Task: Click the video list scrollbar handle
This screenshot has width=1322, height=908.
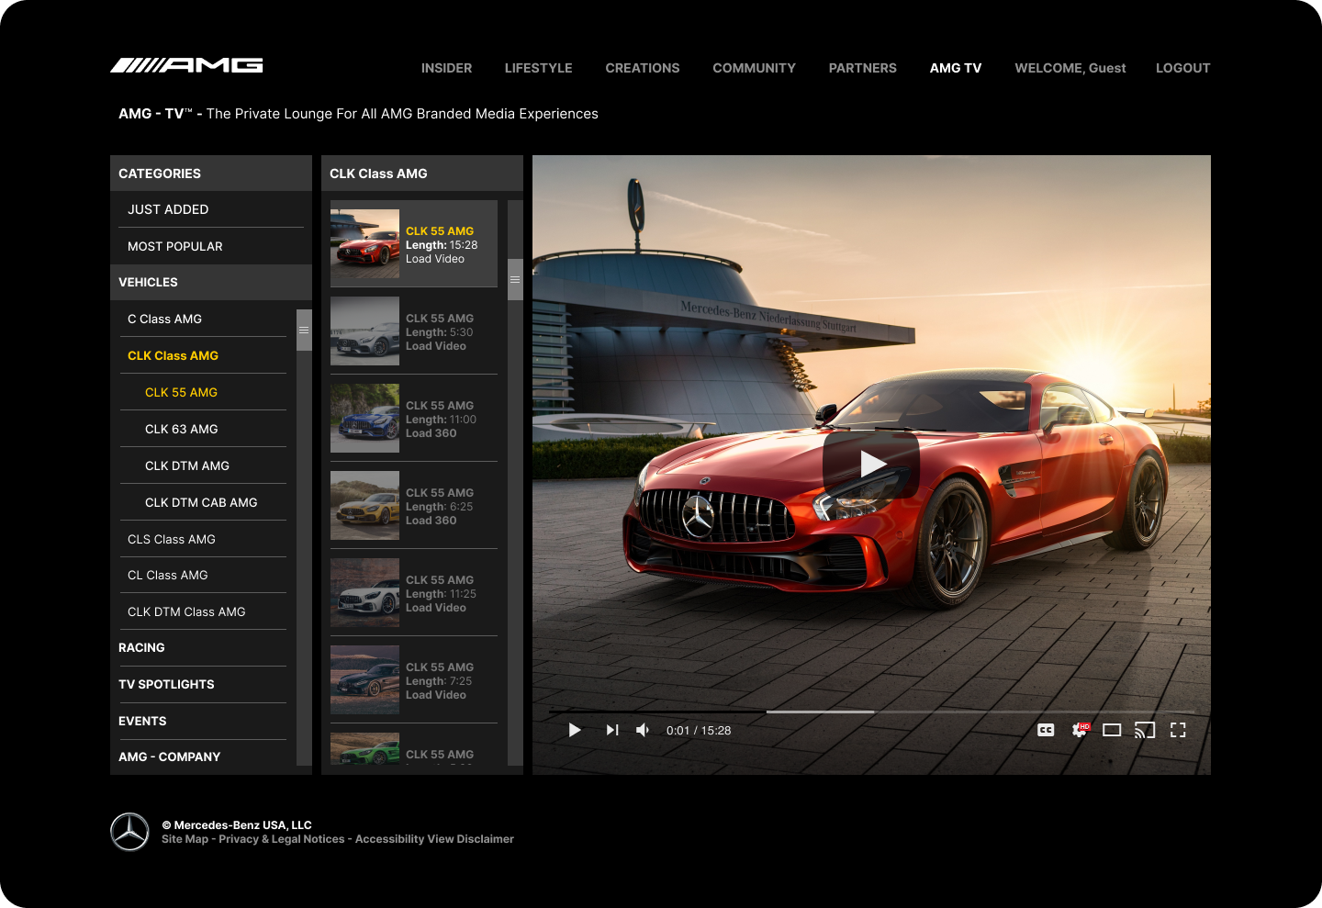Action: tap(515, 279)
